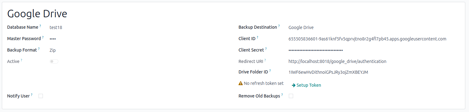
Task: Open the Notify User help tooltip icon
Action: click(x=32, y=95)
